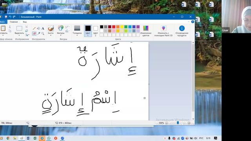This screenshot has width=251, height=141.
Task: Click the rectangular Select tool icon
Action: click(19, 28)
